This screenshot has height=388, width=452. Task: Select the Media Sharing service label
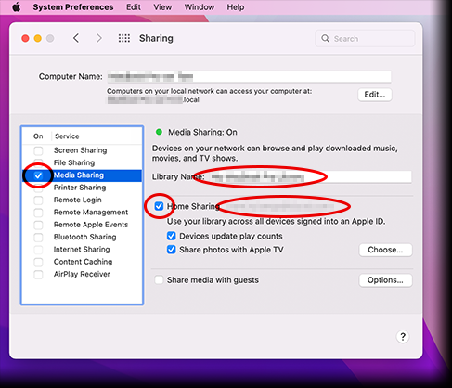pyautogui.click(x=79, y=175)
